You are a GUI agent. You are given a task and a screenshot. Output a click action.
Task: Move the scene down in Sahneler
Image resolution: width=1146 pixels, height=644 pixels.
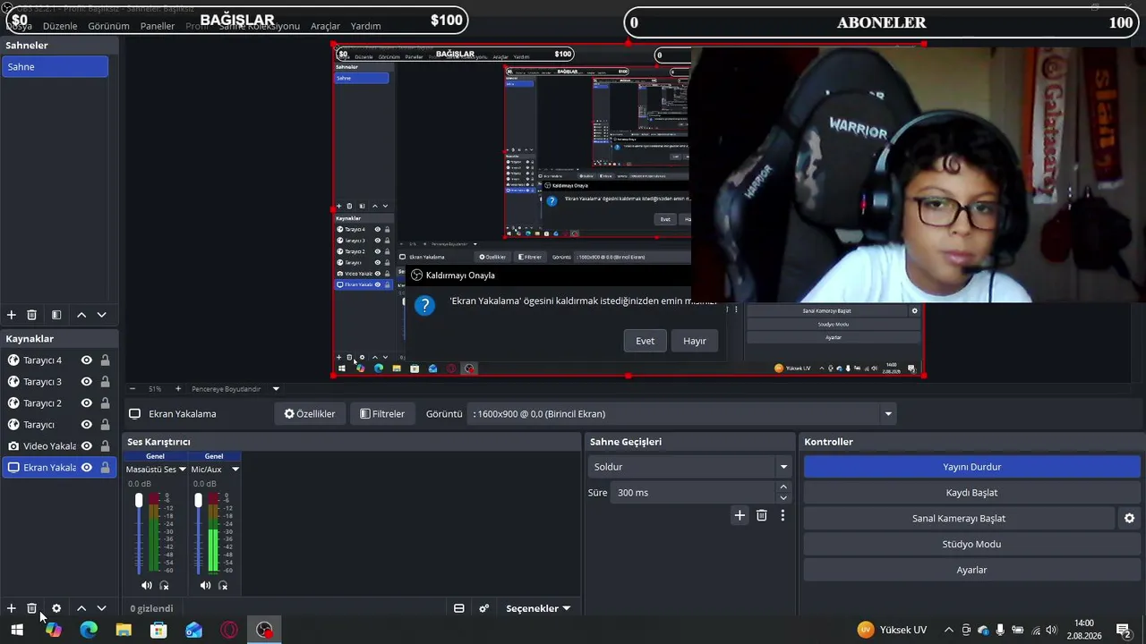[x=101, y=315]
